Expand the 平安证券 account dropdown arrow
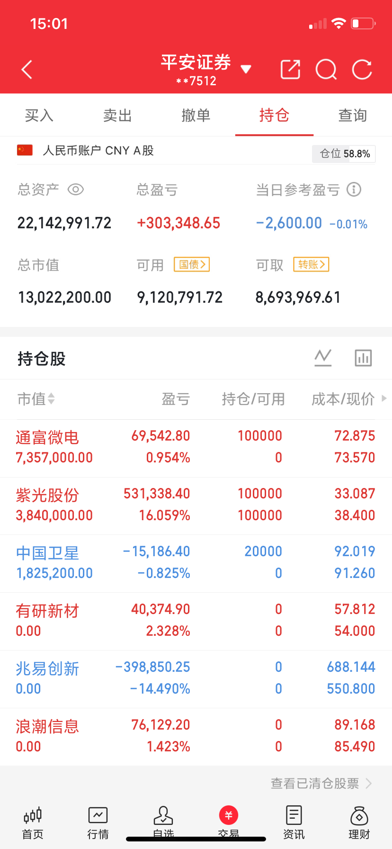392x849 pixels. coord(246,70)
